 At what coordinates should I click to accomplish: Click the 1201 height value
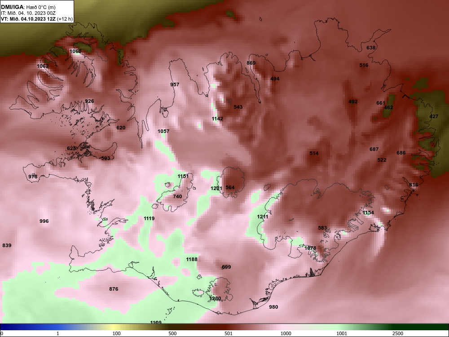coord(216,188)
